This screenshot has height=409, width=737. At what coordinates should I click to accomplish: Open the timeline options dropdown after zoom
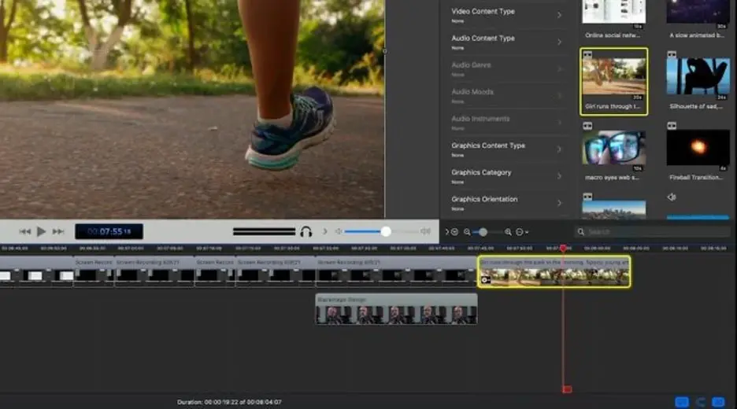[522, 232]
